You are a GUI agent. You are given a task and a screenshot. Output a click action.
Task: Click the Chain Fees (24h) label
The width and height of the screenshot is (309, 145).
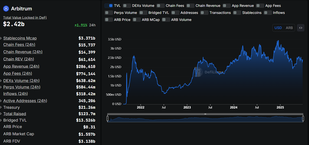[x=19, y=45]
